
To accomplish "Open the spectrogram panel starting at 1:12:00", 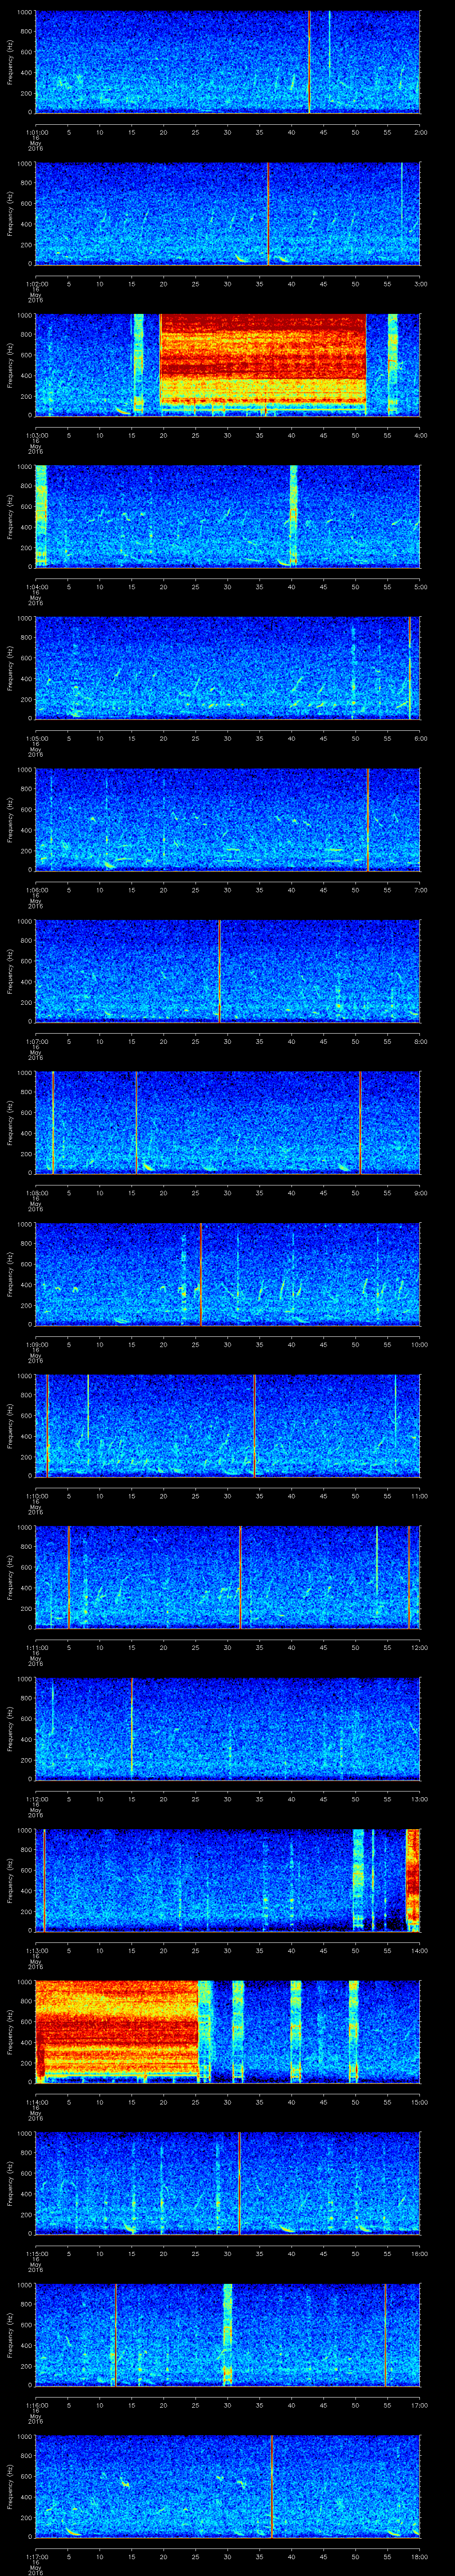I will (x=227, y=1728).
